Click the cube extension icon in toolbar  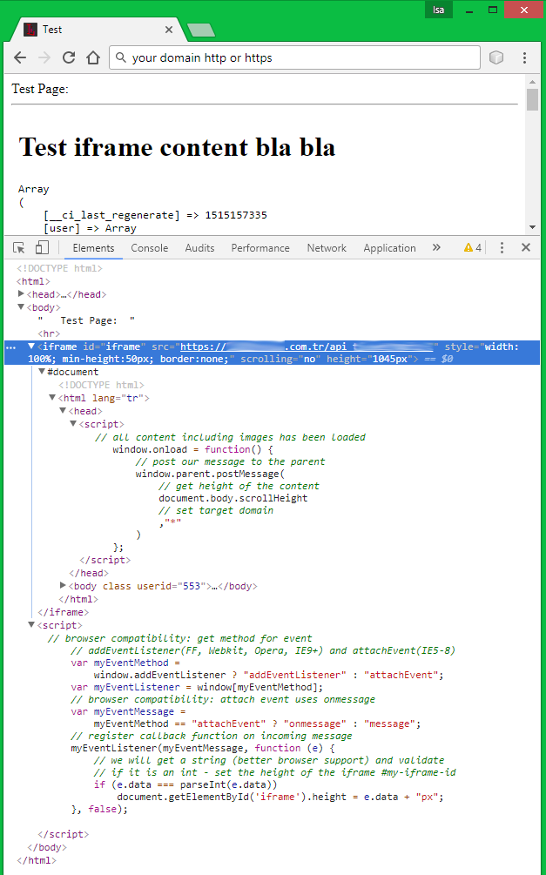coord(496,57)
